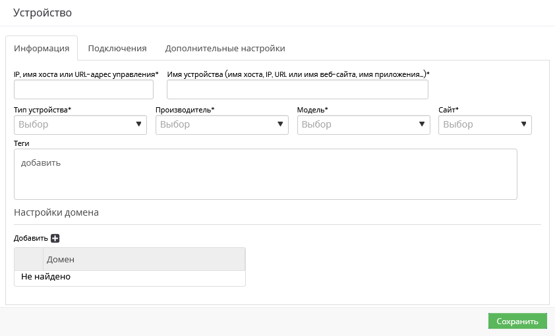Click the Теги field label
Viewport: 555px width, 336px height.
point(22,143)
